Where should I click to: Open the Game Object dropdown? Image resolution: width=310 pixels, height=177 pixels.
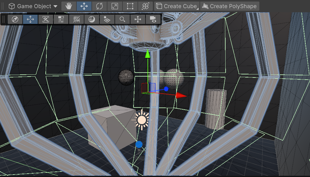click(x=33, y=6)
